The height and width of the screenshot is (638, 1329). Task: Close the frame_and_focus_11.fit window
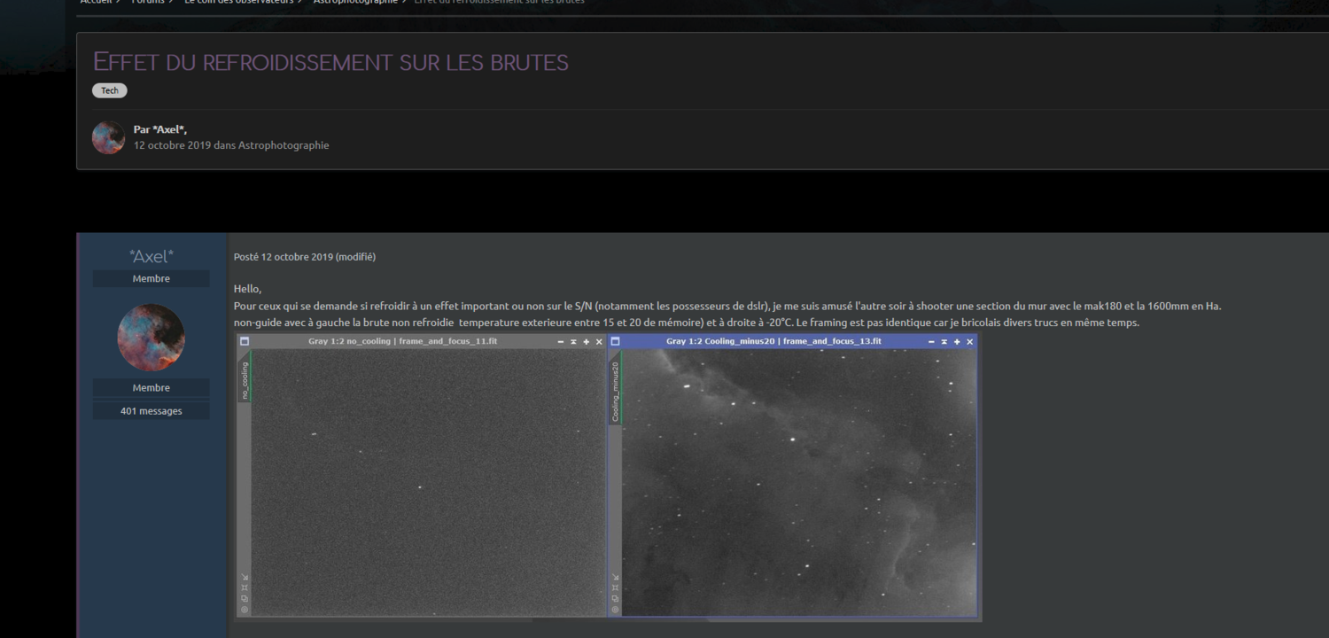click(599, 341)
